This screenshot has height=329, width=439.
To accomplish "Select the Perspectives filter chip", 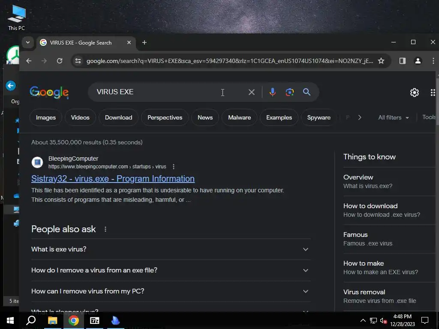I will click(x=165, y=117).
